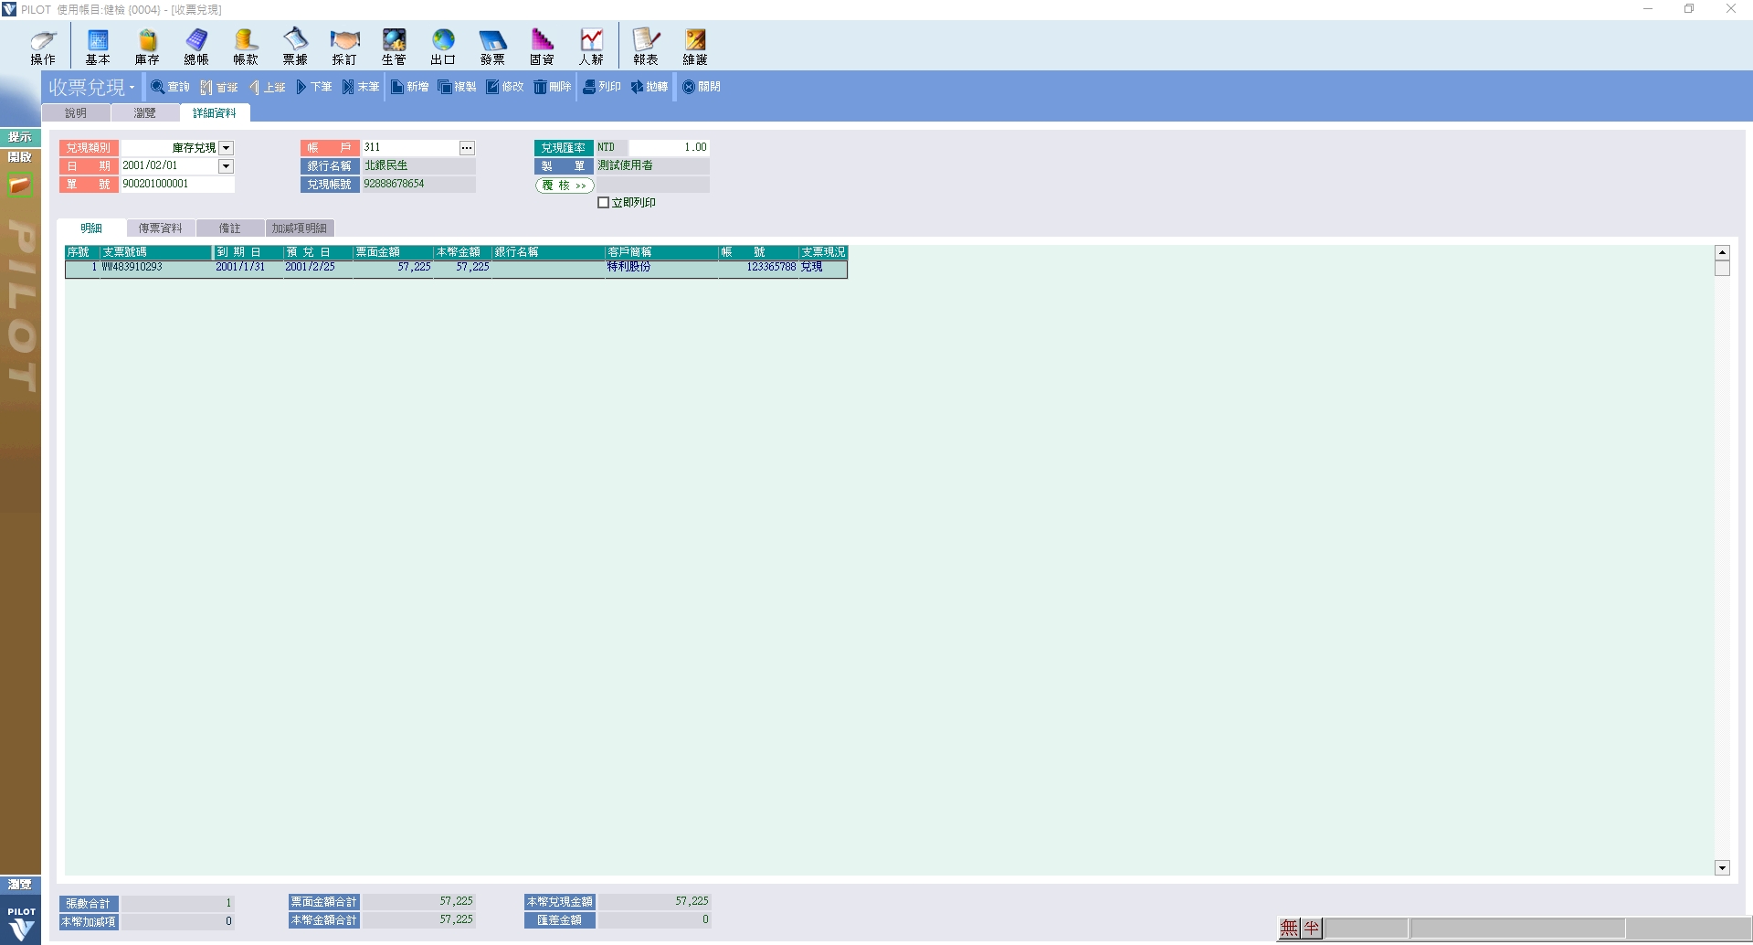Click the 查詢 search toolbar button
This screenshot has height=945, width=1753.
pyautogui.click(x=170, y=87)
